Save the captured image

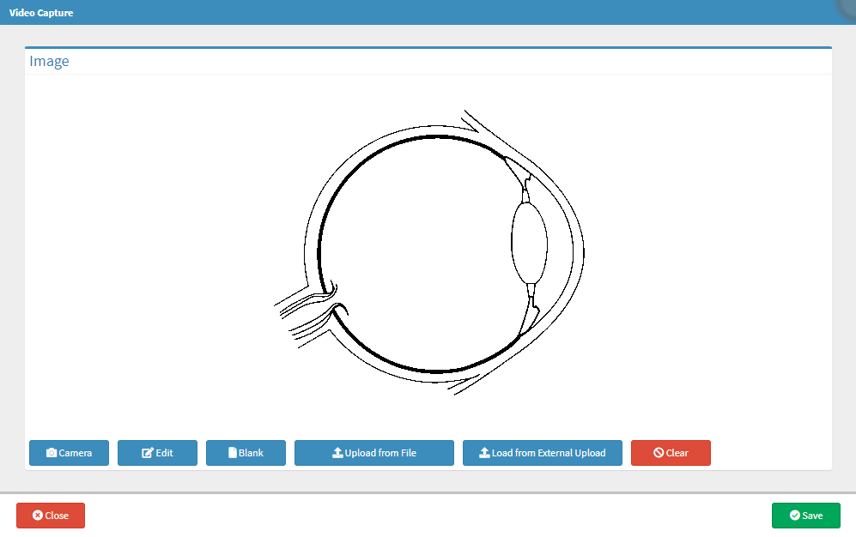point(806,516)
